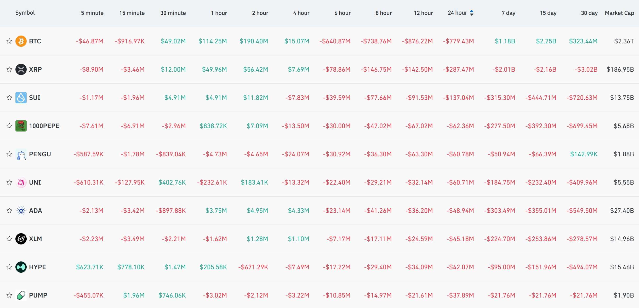Screen dimensions: 639x308
Task: Toggle PENGU favorite star
Action: pyautogui.click(x=9, y=154)
